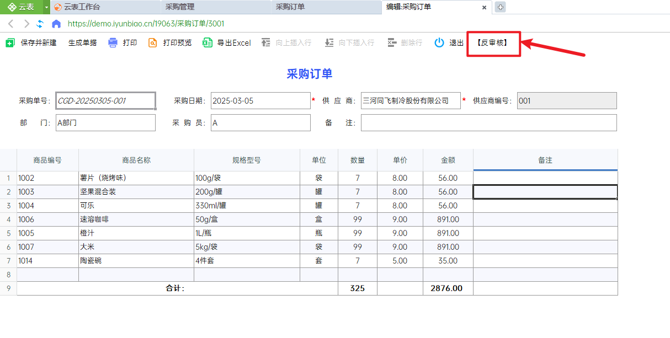Click the 单价 column header
Viewport: 670px width, 338px height.
pos(400,160)
